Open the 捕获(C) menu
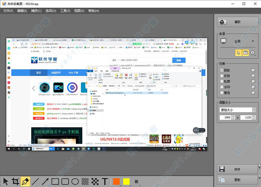Viewport: 261px width, 187px height. (x=36, y=11)
